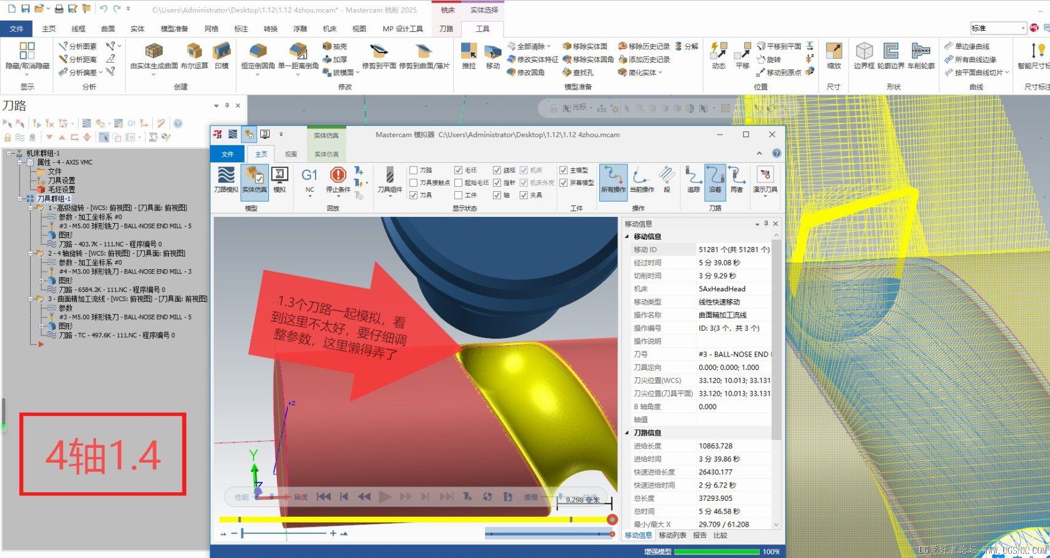The image size is (1050, 558).
Task: Click the 修剪到平面 trim tool
Action: coord(379,57)
